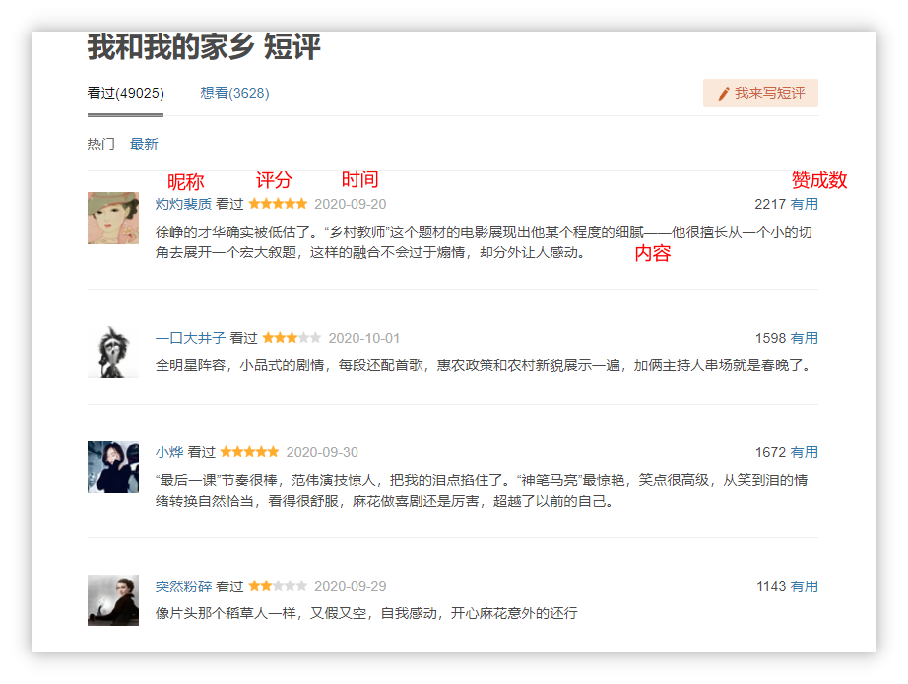The width and height of the screenshot is (908, 684).
Task: Click the avatar of reviewer 小烨
Action: pyautogui.click(x=113, y=466)
